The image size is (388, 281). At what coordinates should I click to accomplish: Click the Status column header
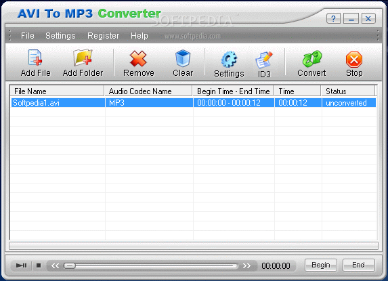[x=348, y=91]
